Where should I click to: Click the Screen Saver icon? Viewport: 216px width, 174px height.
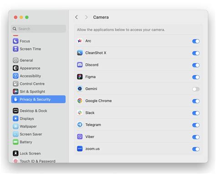15,134
